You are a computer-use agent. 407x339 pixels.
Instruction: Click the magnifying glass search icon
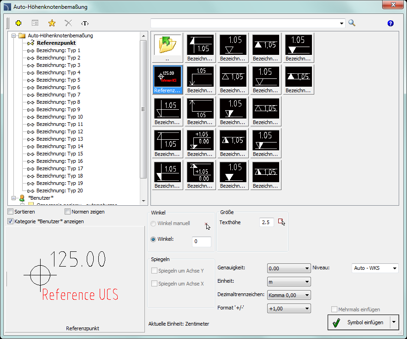[x=352, y=23]
